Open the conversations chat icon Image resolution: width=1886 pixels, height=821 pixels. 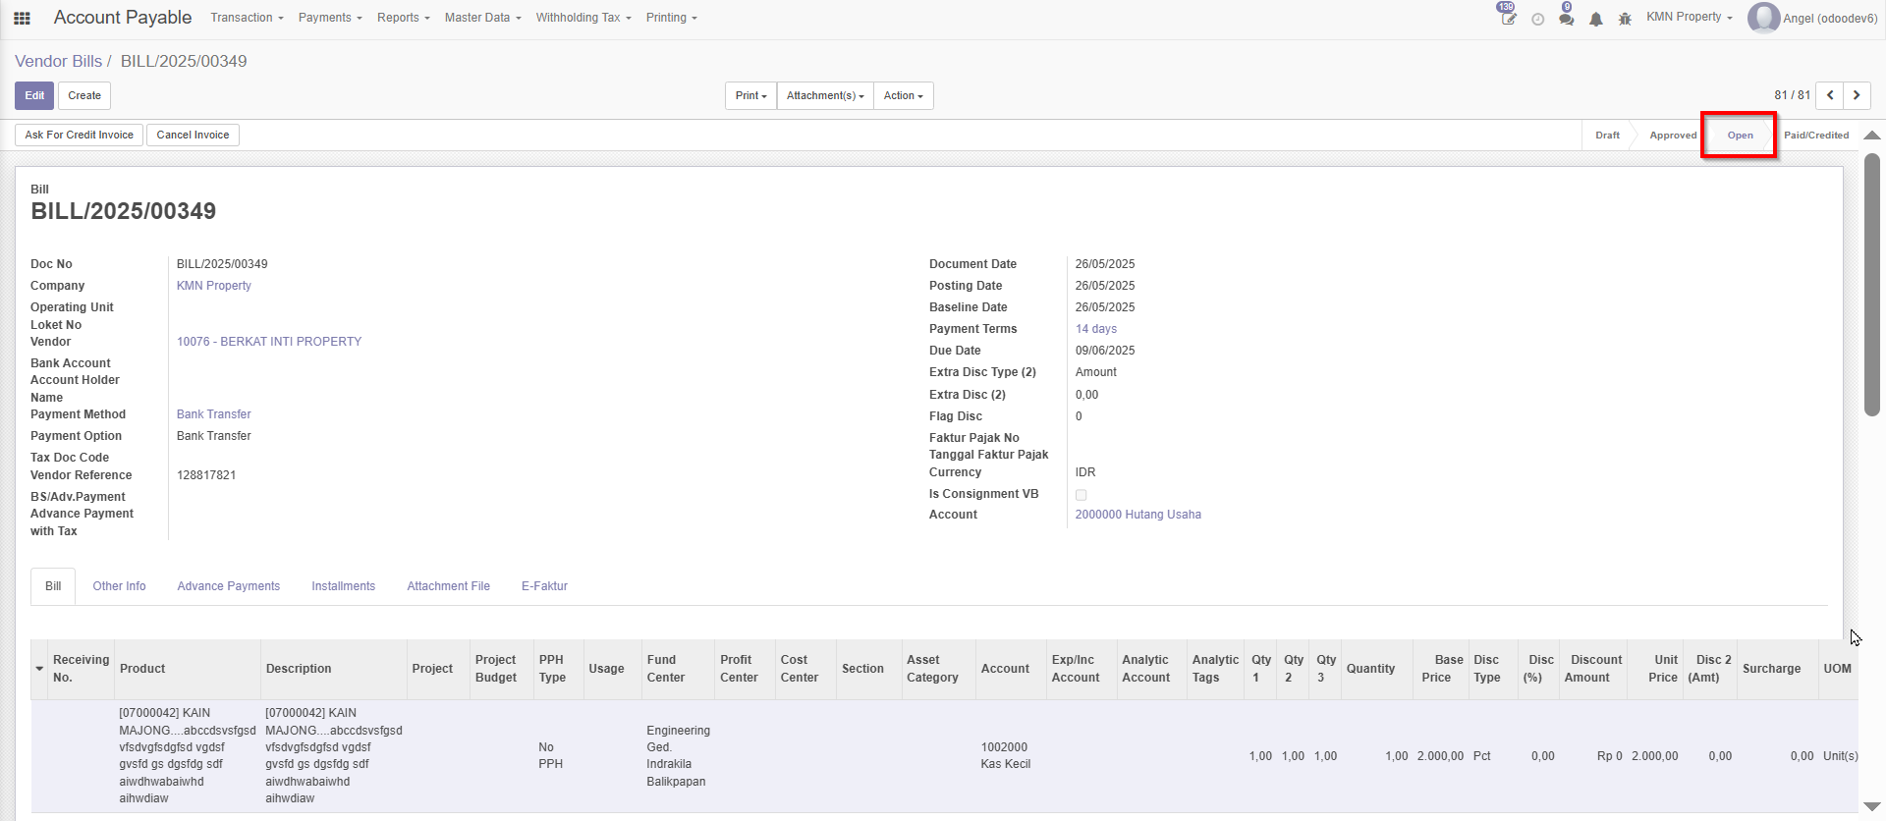[1567, 17]
